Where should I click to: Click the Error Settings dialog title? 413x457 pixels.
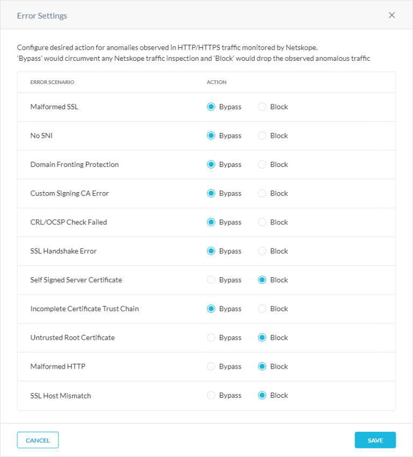[41, 16]
